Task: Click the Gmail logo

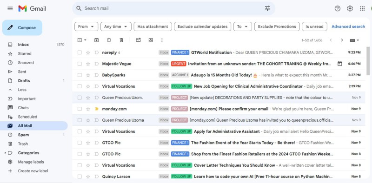Action: [32, 8]
